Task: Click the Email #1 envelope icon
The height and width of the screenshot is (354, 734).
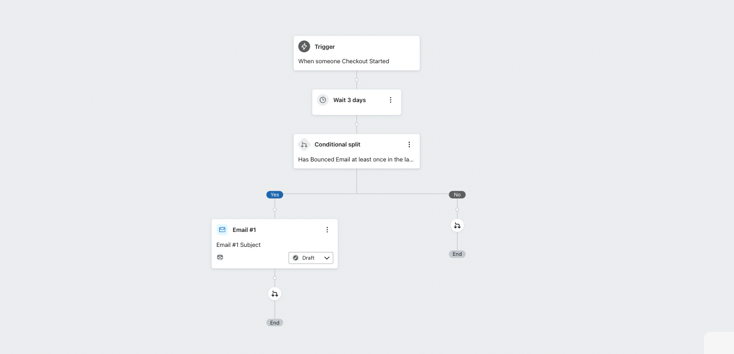Action: point(222,230)
